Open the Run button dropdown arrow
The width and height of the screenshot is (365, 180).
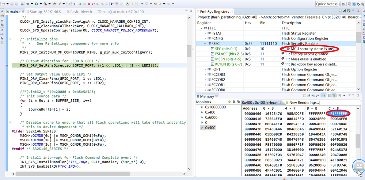pyautogui.click(x=40, y=4)
